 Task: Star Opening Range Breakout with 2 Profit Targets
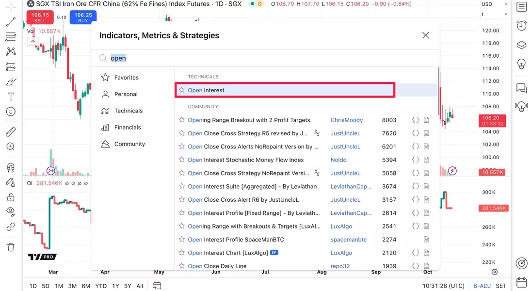click(x=182, y=120)
